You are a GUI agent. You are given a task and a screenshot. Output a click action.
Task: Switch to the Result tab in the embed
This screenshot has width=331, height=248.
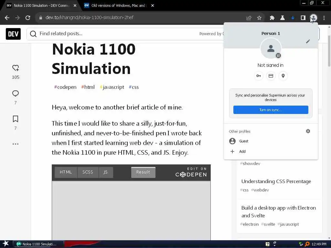click(143, 172)
